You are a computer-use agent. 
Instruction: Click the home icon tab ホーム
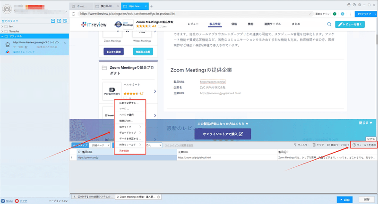(81, 6)
